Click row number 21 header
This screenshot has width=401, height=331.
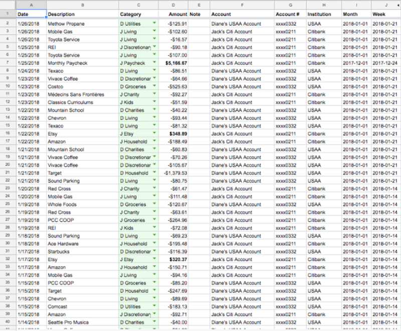coord(7,173)
